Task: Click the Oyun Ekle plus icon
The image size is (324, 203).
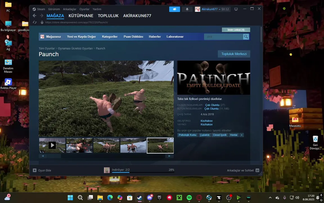Action: click(35, 170)
